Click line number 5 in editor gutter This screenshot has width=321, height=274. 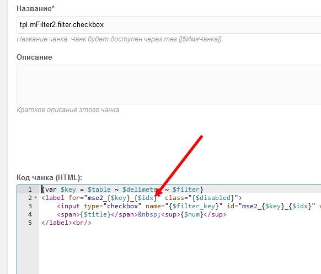(30, 223)
